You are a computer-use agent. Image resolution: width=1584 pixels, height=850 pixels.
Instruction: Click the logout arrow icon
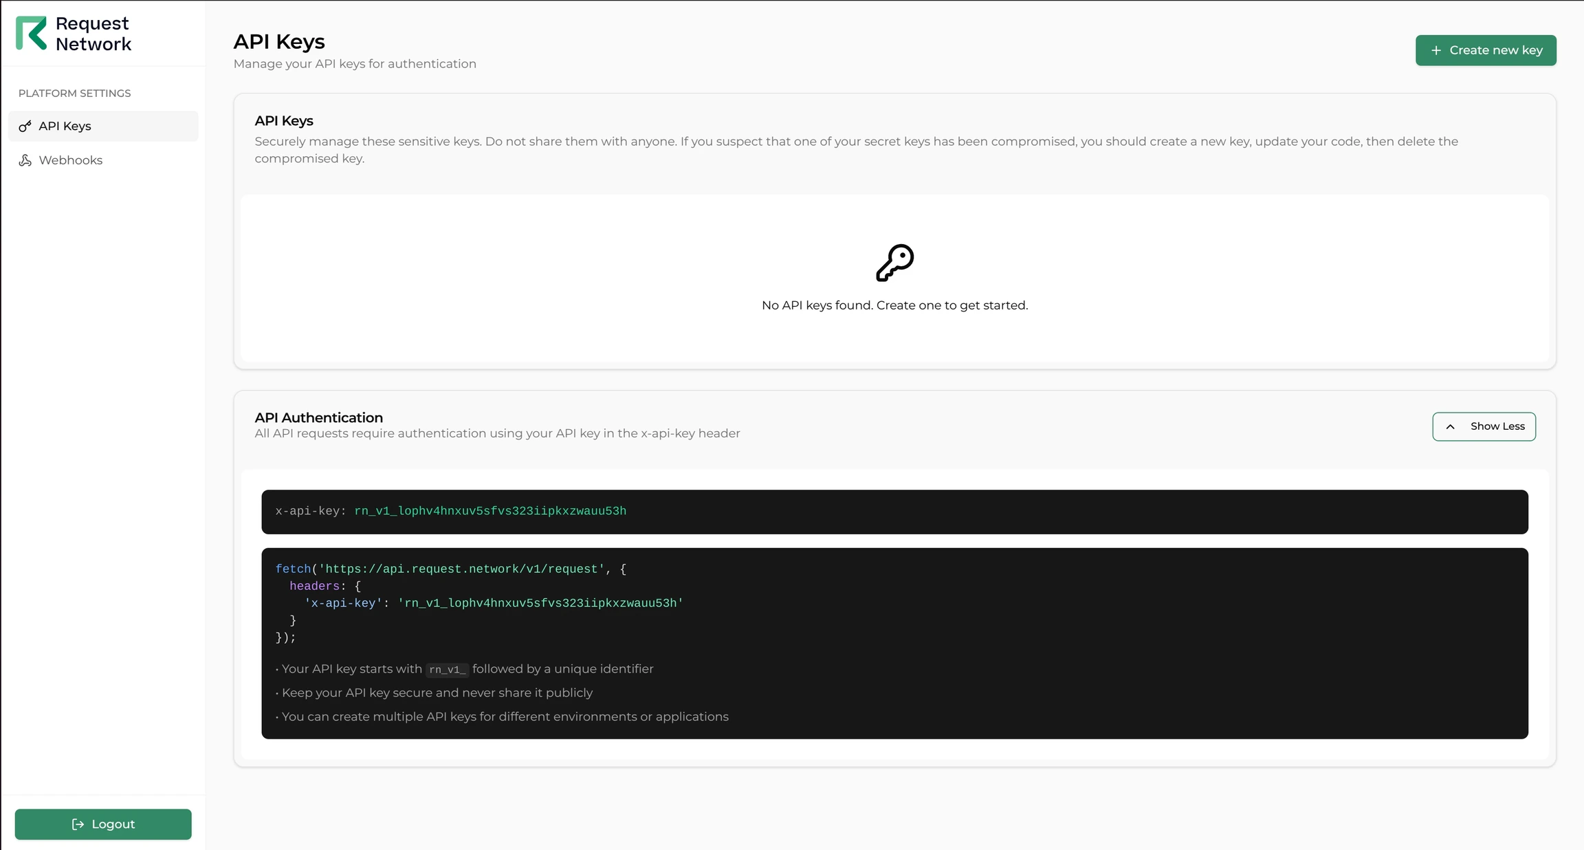[77, 824]
